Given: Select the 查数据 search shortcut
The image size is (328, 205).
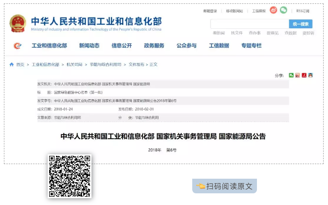Looking at the screenshot, I should (291, 33).
